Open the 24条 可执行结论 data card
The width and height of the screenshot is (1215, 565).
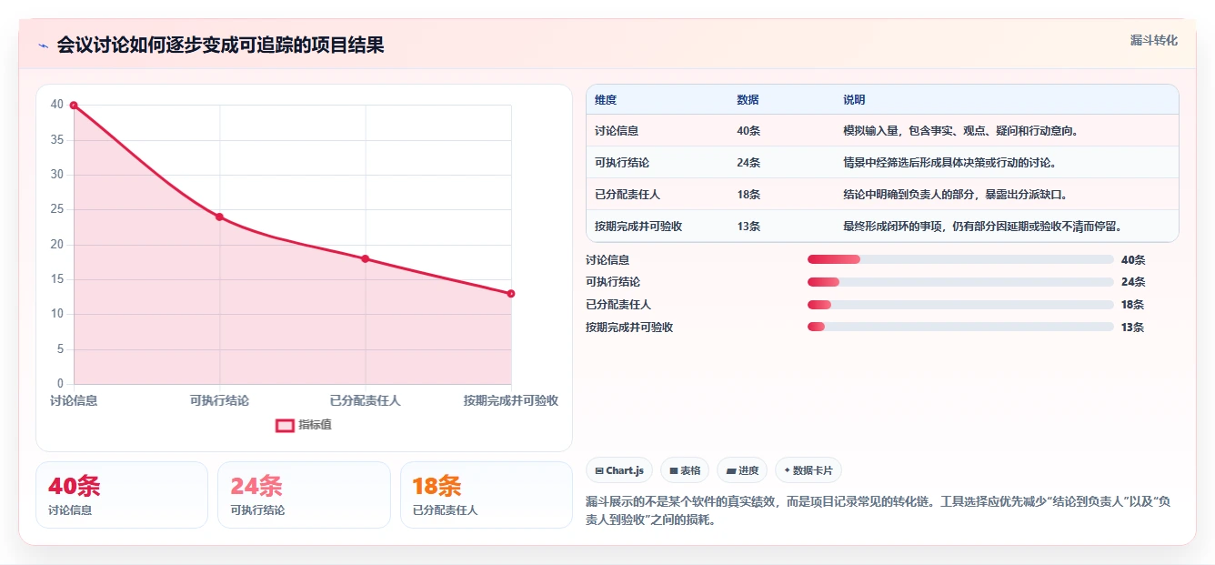pyautogui.click(x=304, y=495)
